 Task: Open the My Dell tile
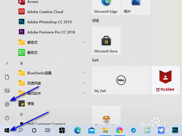121,80
